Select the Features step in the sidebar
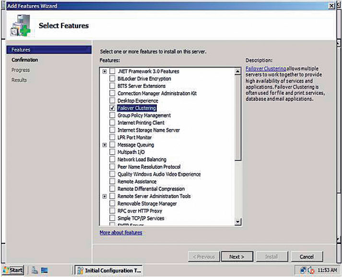The image size is (343, 277). point(21,50)
